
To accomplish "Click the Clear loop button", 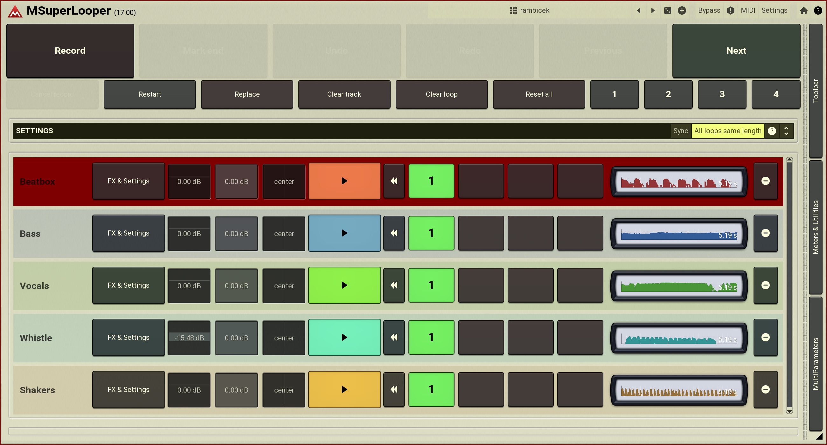I will pyautogui.click(x=441, y=94).
